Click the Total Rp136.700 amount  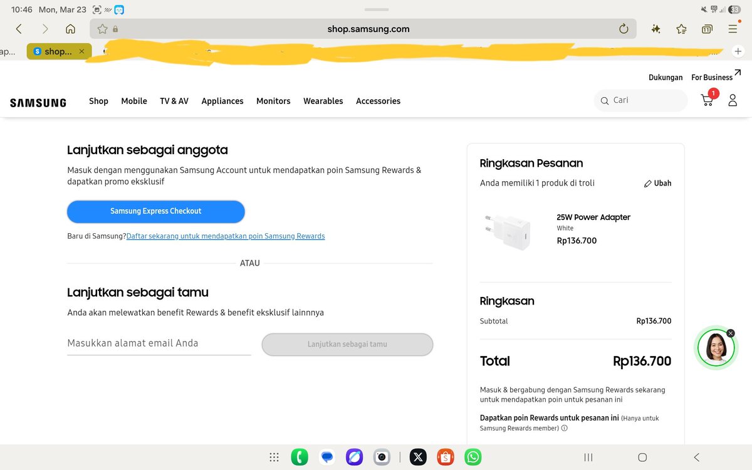coord(642,361)
